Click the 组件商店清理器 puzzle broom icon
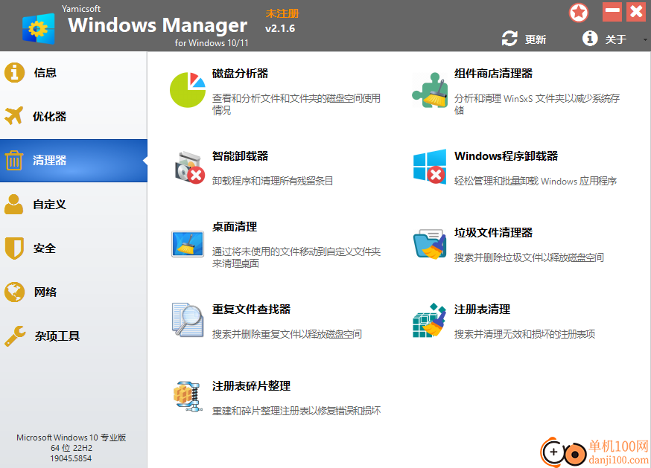This screenshot has height=468, width=651. [x=430, y=90]
